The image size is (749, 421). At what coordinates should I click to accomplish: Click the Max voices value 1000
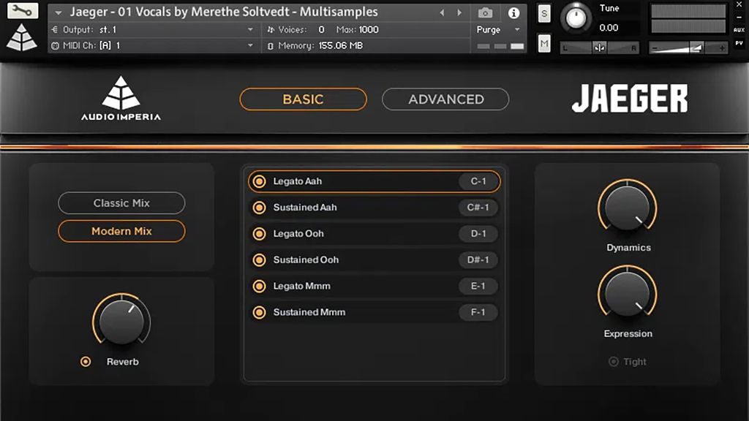(x=369, y=29)
